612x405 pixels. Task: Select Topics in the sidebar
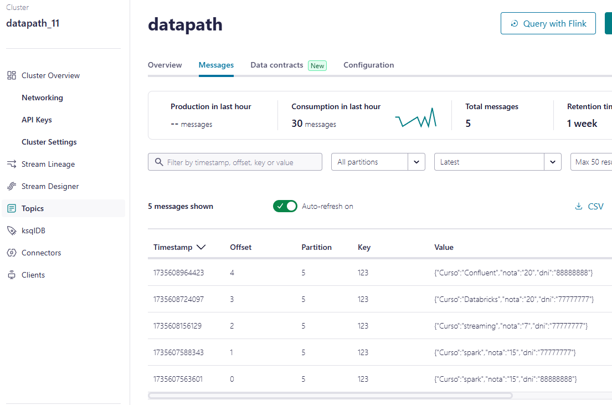pos(64,208)
